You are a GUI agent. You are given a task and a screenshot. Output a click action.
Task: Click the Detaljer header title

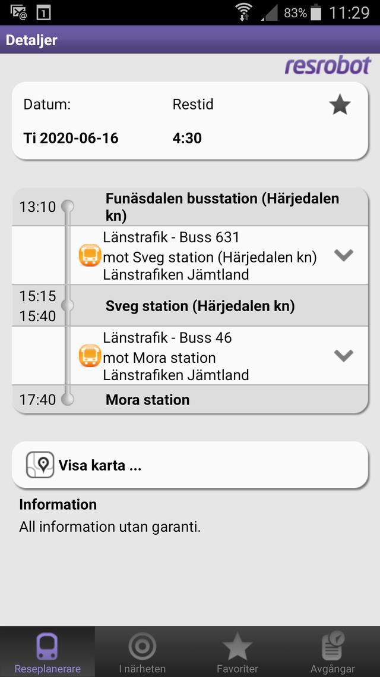(31, 40)
